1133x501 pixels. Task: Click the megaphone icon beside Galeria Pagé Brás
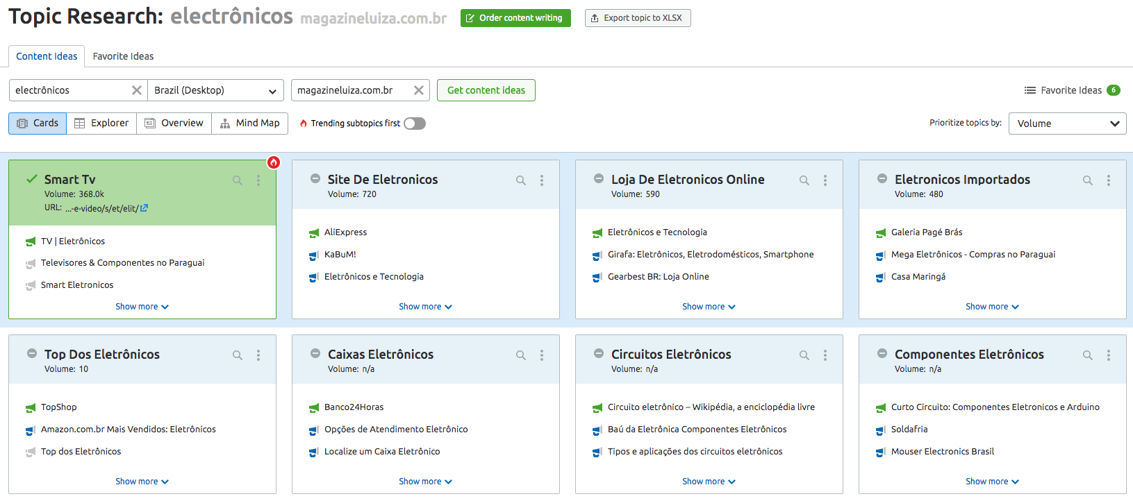point(881,233)
